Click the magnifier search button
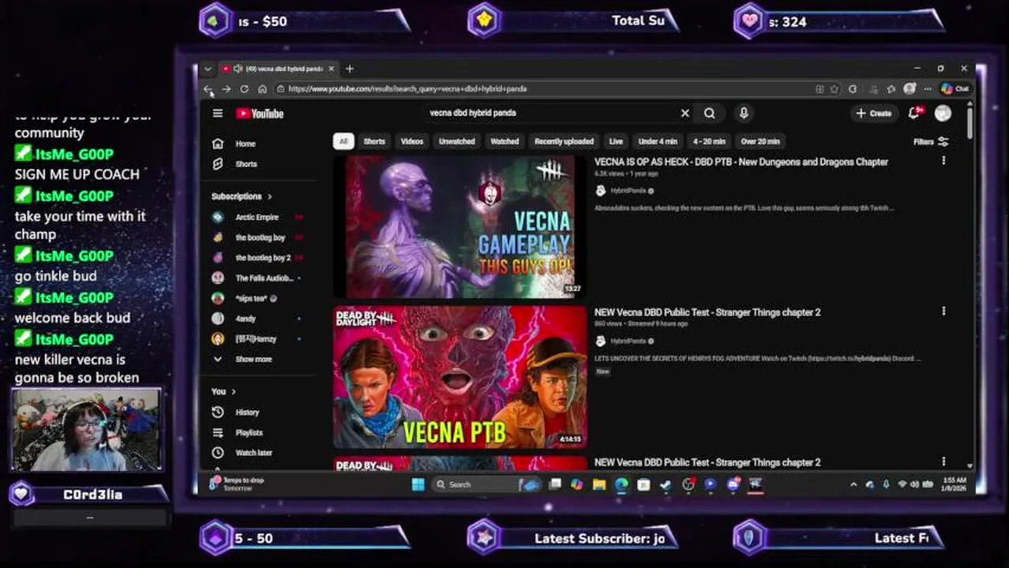 [710, 114]
